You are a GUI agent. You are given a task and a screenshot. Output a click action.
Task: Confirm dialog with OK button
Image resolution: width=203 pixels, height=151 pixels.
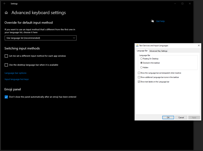pyautogui.click(x=168, y=118)
